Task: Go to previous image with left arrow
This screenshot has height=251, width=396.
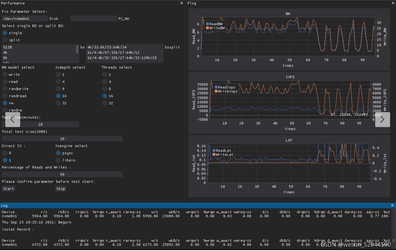Action: pos(13,120)
